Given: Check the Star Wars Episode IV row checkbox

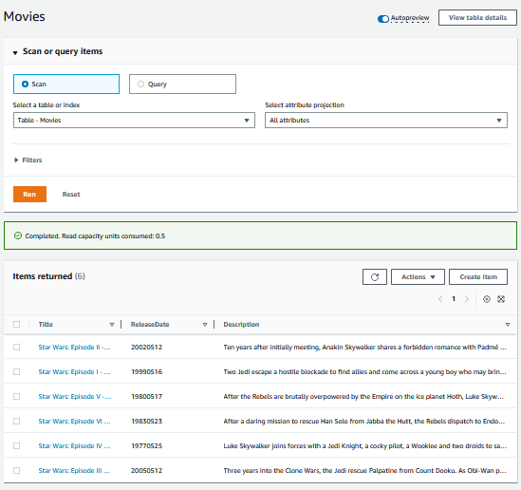Looking at the screenshot, I should point(17,445).
